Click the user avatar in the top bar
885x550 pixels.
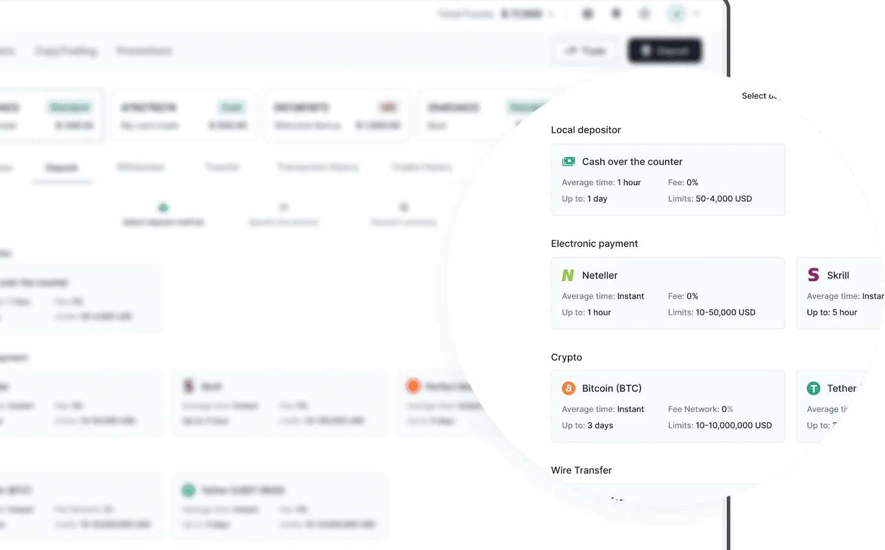[x=676, y=13]
